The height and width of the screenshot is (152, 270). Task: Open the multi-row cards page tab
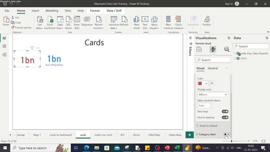tap(103, 135)
